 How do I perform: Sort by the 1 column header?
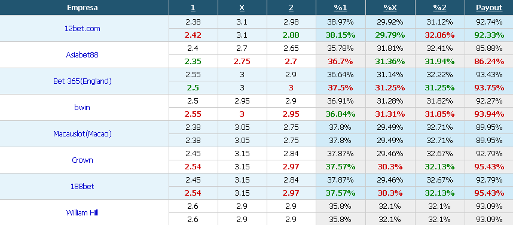pyautogui.click(x=193, y=8)
